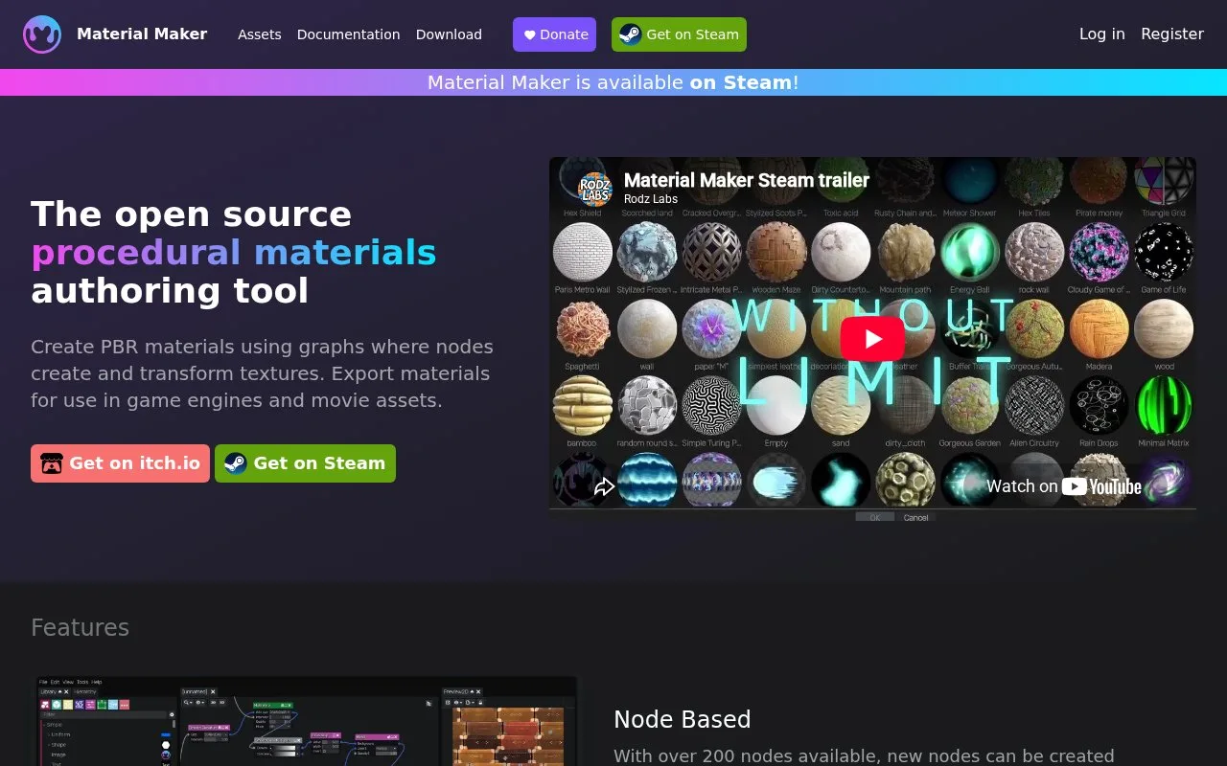Click the Gorgeous Garden material sphere

coord(970,405)
